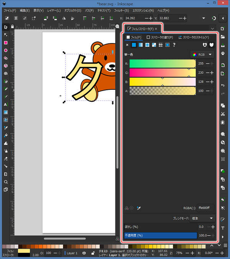Open the フィルター(S) menu
The height and width of the screenshot is (259, 230).
point(122,10)
